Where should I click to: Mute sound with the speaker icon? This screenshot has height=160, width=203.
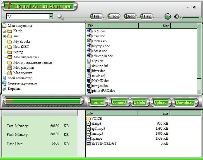tap(176, 17)
